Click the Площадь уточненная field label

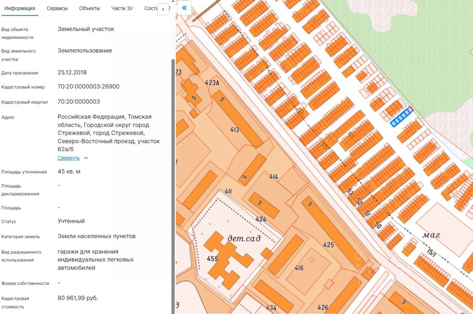[x=24, y=172]
